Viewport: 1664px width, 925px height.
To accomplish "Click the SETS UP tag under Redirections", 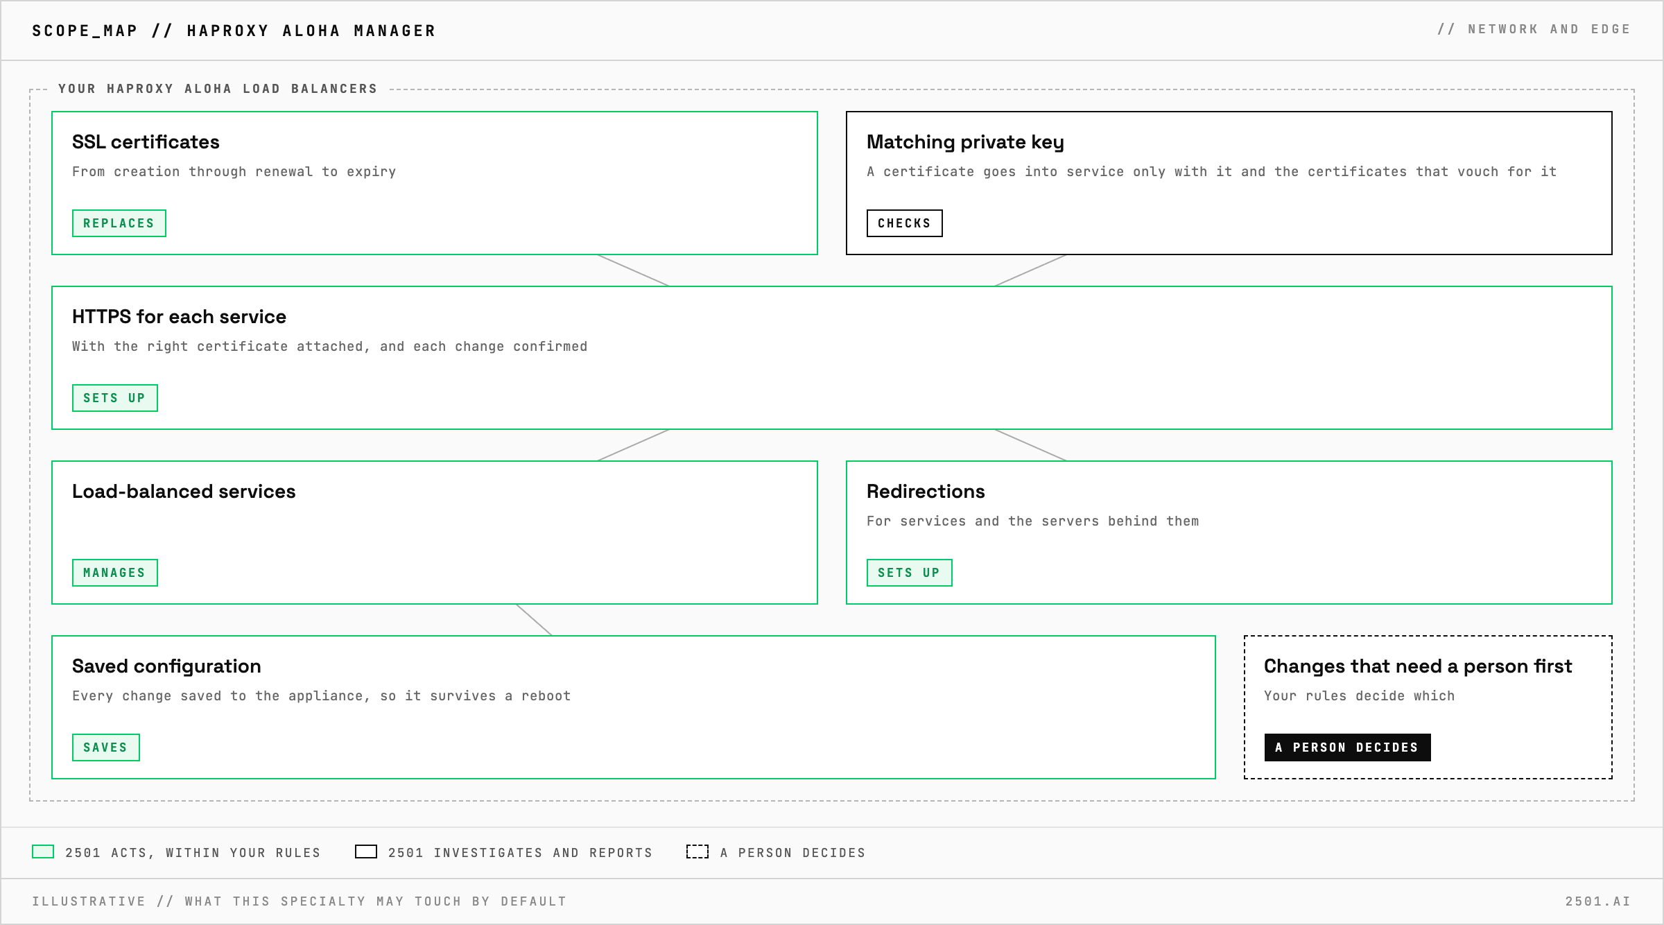I will pos(910,573).
